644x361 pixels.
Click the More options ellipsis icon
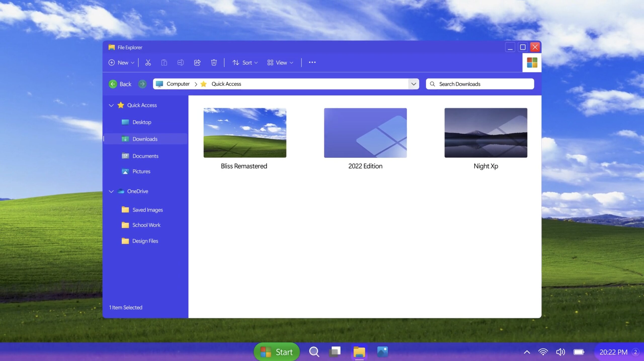tap(312, 62)
